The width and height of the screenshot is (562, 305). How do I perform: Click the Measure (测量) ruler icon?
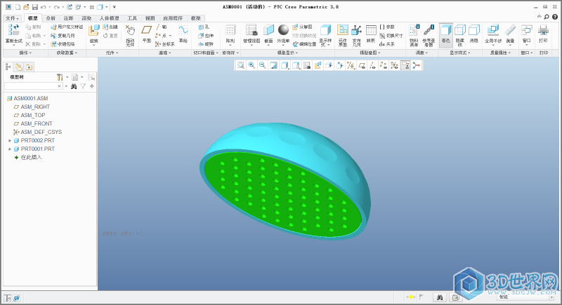pyautogui.click(x=510, y=30)
